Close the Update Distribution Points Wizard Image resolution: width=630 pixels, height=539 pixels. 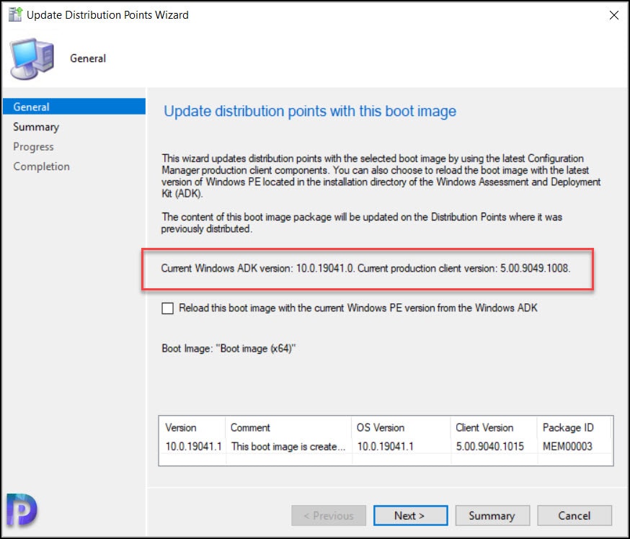(613, 15)
